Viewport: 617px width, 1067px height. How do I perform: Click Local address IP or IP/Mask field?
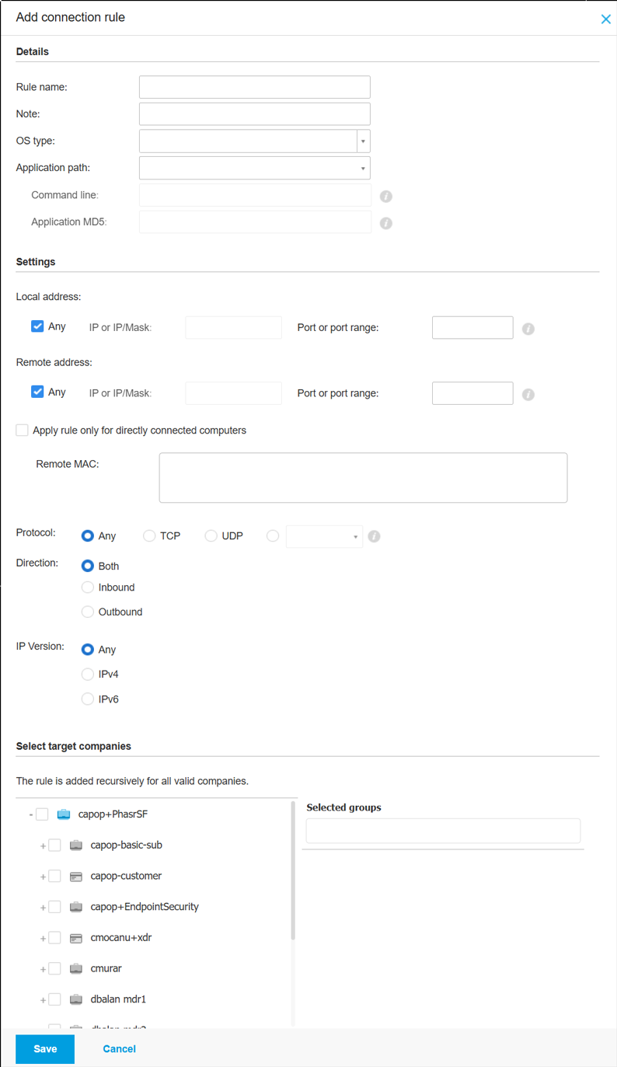[x=234, y=327]
